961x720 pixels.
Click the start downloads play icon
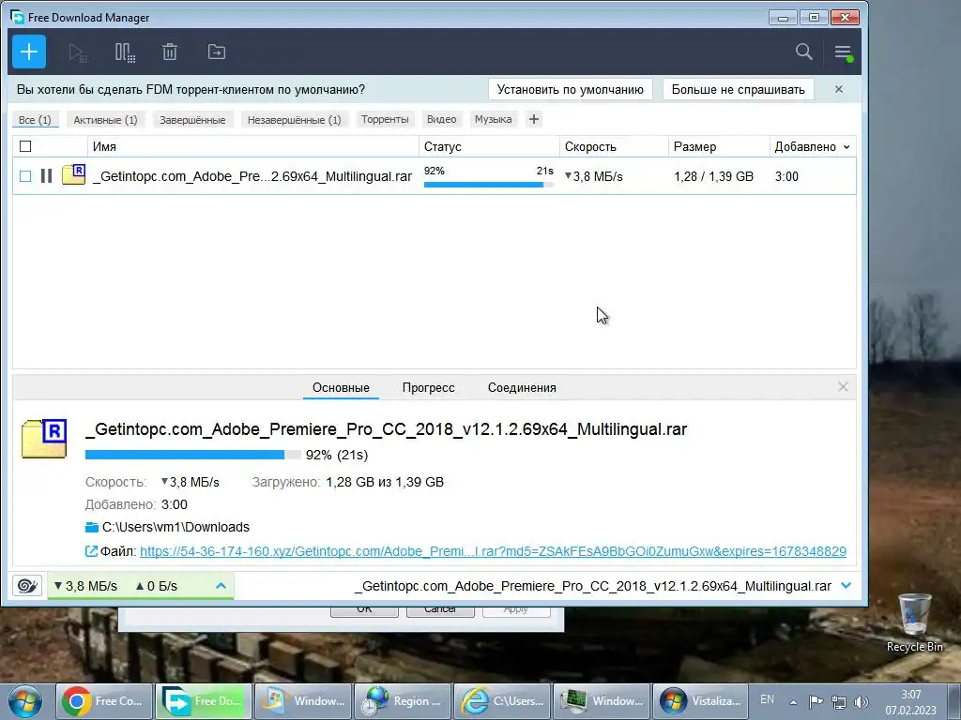coord(78,52)
